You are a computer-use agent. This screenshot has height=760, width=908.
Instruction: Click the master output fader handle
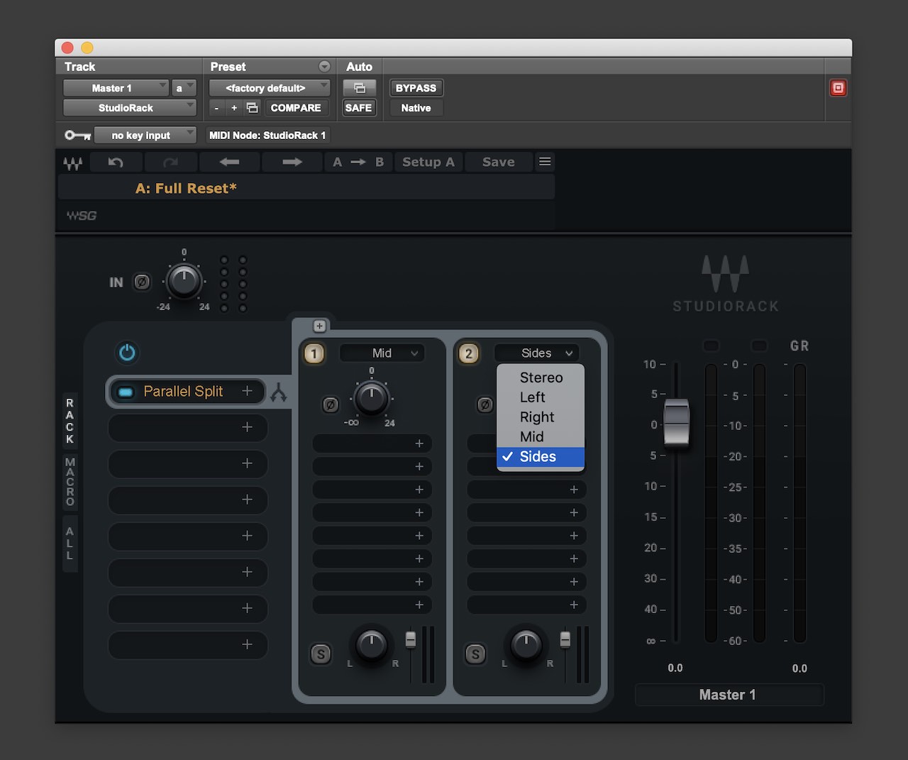point(676,423)
